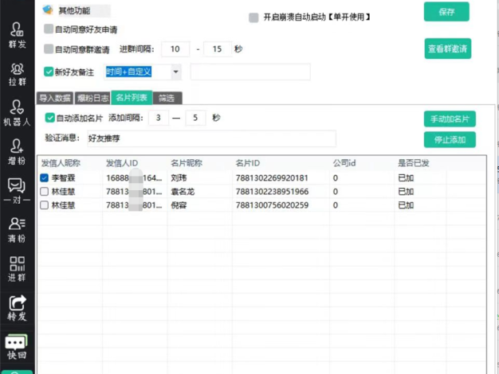
Task: Click the 发信人ID column header
Action: click(x=122, y=163)
